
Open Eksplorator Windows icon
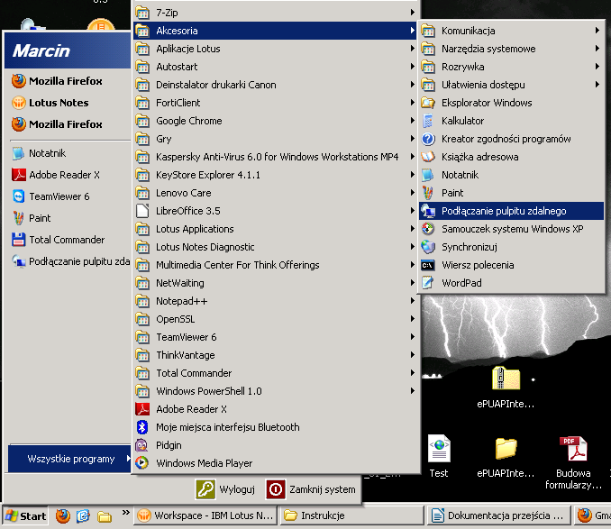(x=428, y=103)
